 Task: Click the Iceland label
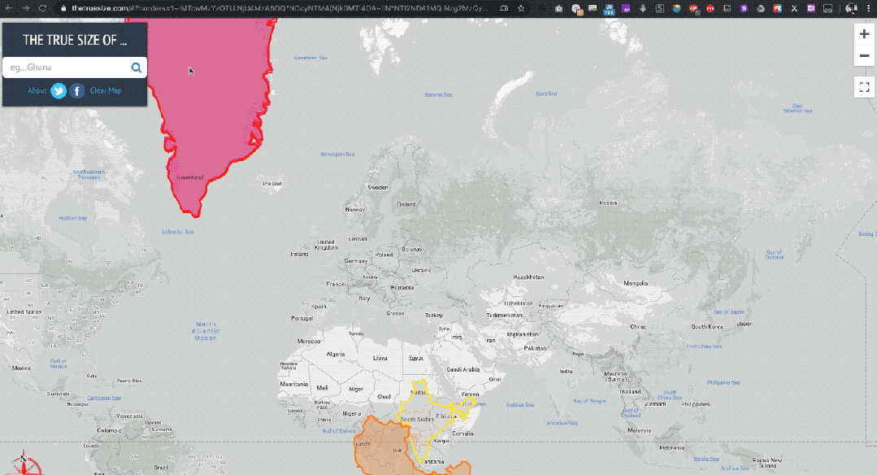coord(272,184)
